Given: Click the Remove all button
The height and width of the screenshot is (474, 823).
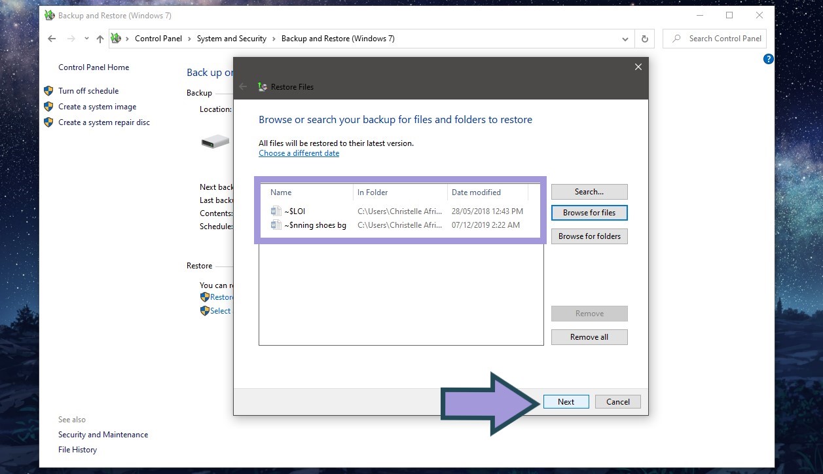Looking at the screenshot, I should coord(589,337).
